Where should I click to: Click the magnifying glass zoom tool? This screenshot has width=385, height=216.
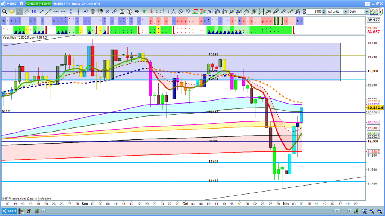point(4,12)
